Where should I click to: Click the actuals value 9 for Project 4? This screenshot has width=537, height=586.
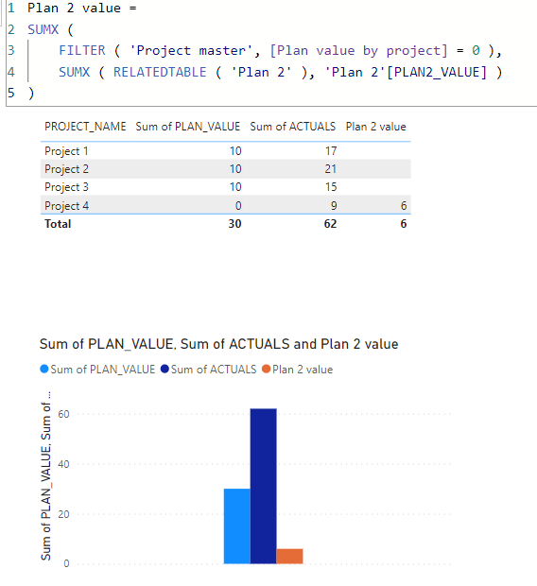pyautogui.click(x=334, y=205)
